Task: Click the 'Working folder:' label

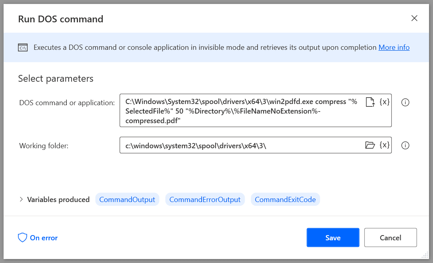Action: pyautogui.click(x=44, y=145)
